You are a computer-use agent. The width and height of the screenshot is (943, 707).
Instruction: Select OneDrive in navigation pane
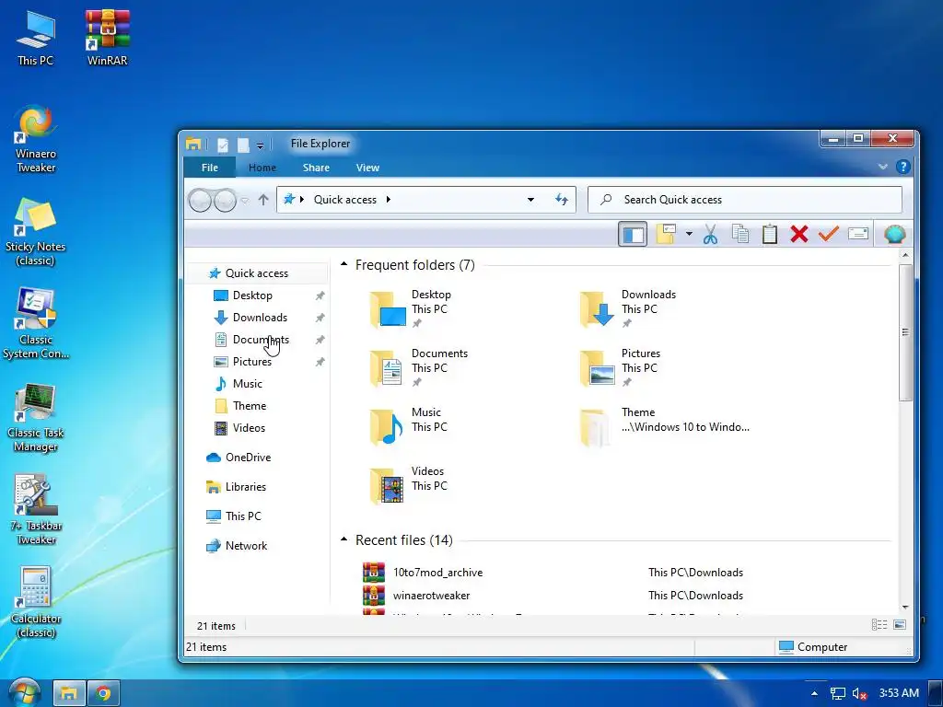248,458
